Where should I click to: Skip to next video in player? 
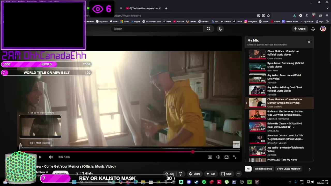(x=40, y=157)
